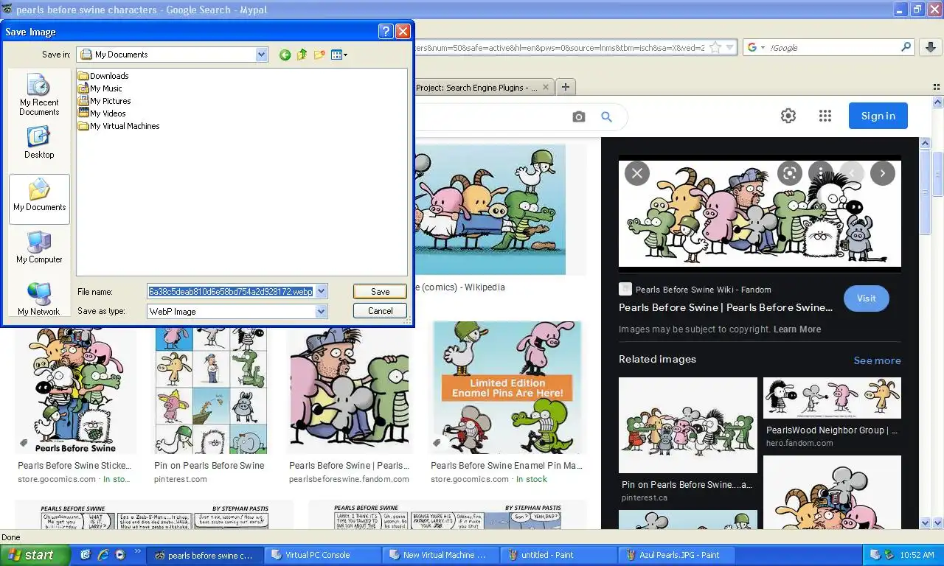Click the Google Lens icon on preview image
The width and height of the screenshot is (944, 566).
click(789, 173)
